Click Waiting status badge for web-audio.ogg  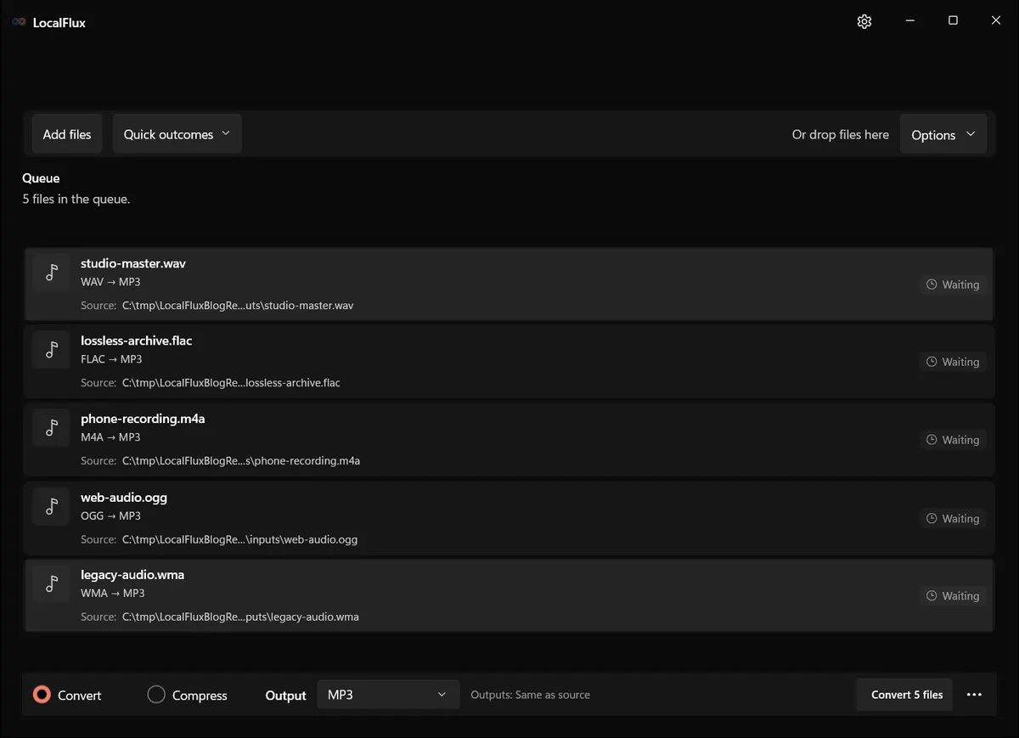click(953, 519)
